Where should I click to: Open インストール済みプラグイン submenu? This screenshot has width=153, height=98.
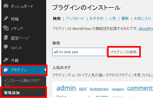tap(22, 83)
